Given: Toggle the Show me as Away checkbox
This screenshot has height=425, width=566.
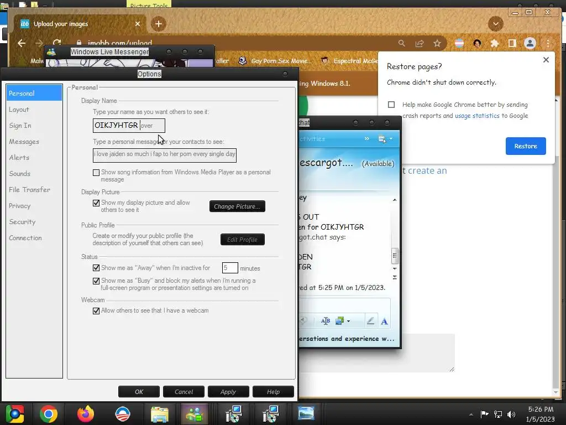Looking at the screenshot, I should pos(96,268).
